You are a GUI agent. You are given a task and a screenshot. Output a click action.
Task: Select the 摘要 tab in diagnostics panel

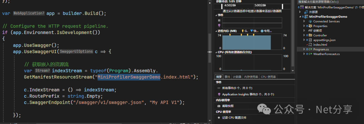tap(219, 77)
